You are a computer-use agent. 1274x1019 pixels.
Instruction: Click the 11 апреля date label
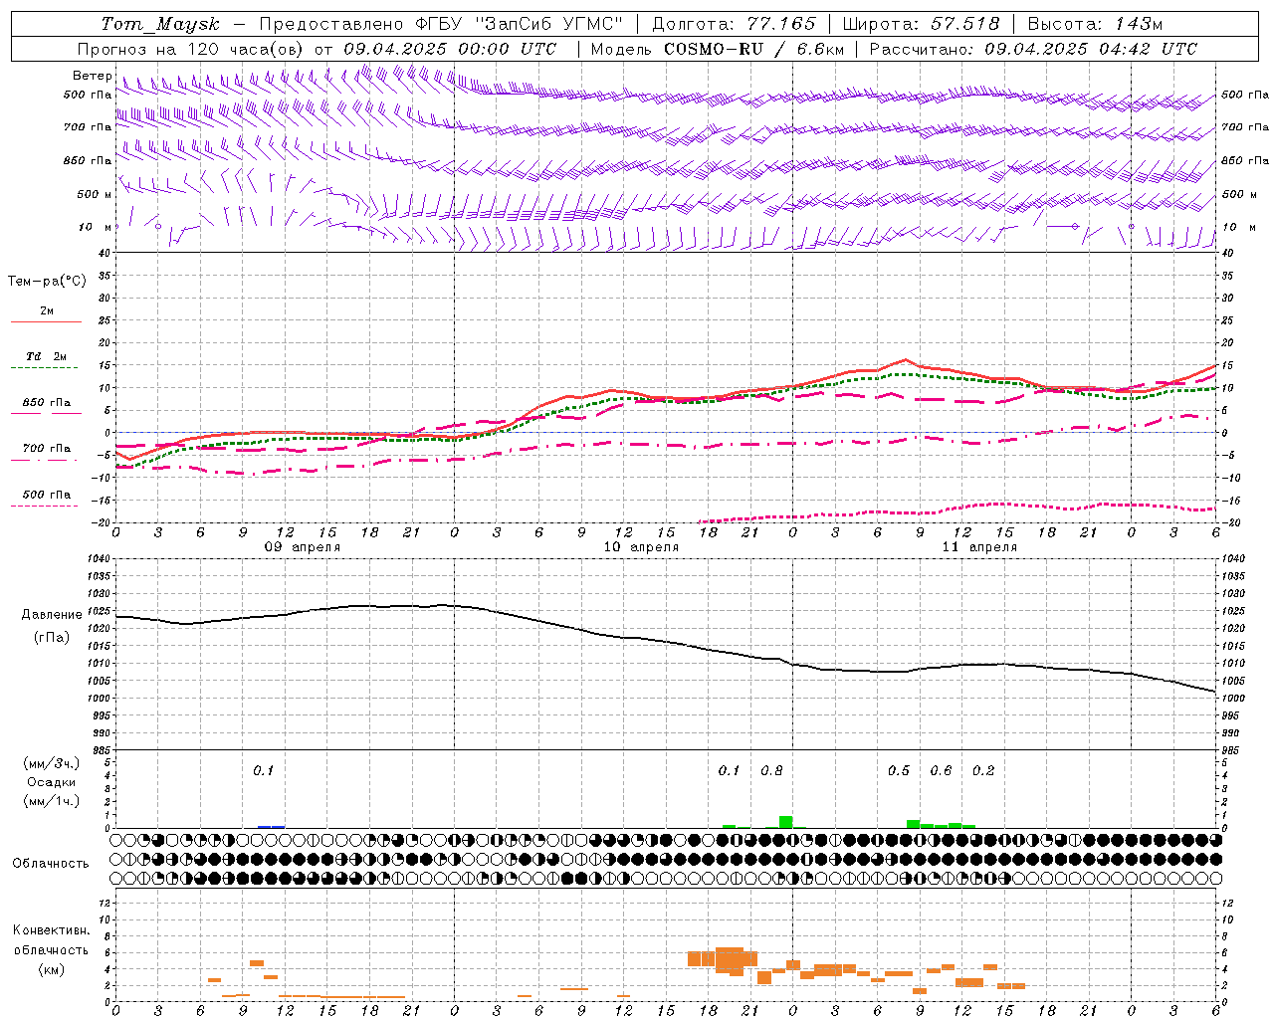tap(979, 547)
